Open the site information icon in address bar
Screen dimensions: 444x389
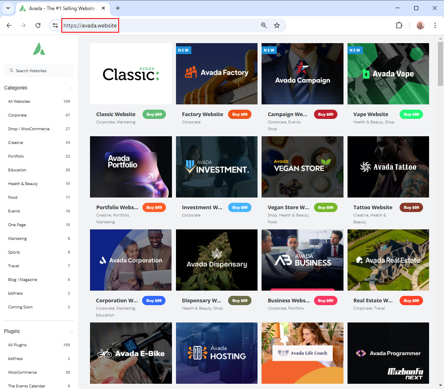(55, 25)
